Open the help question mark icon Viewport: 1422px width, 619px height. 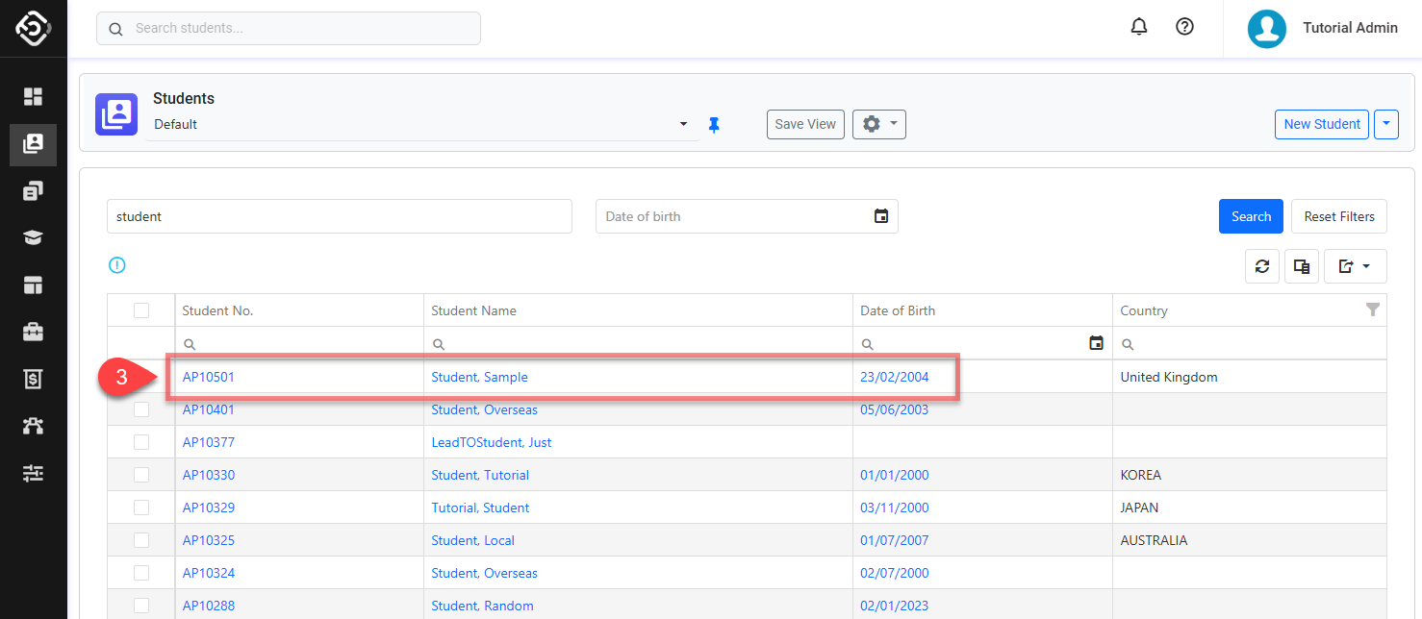pos(1185,27)
